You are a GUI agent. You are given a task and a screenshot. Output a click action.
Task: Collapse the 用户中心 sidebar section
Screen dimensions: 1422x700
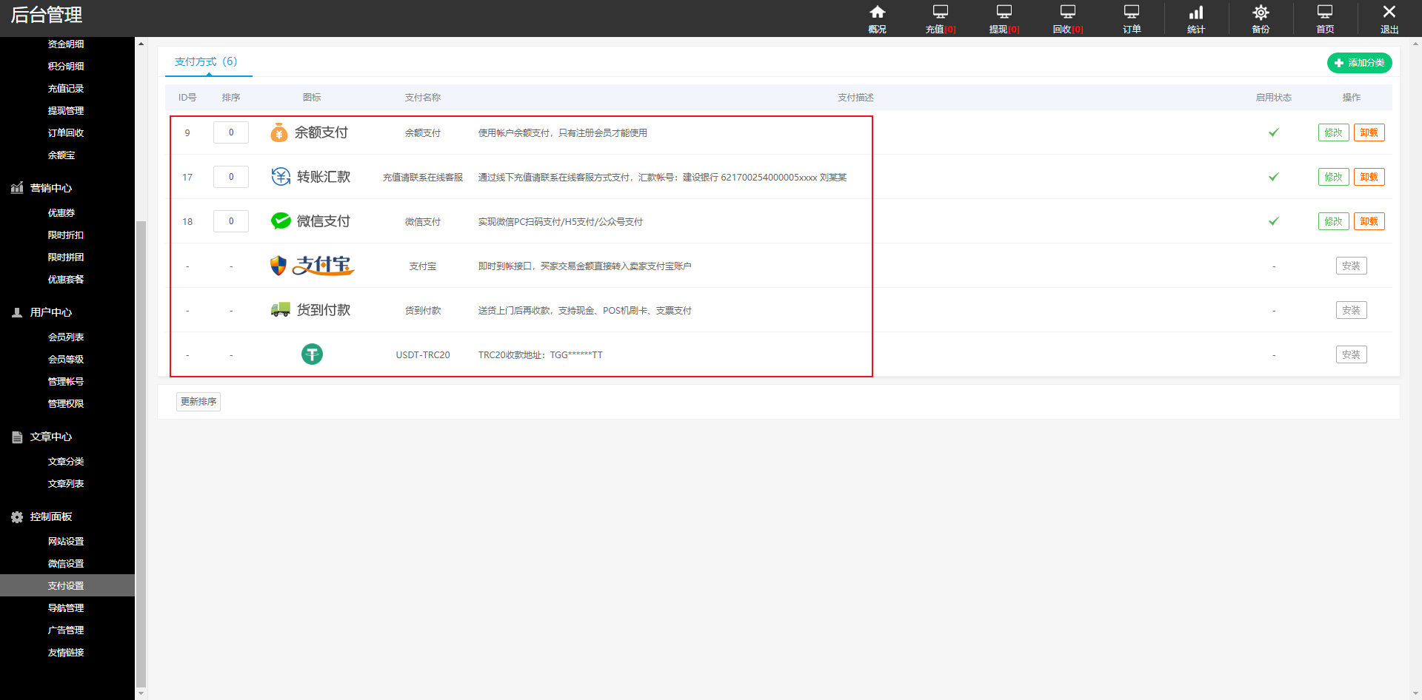click(x=50, y=312)
